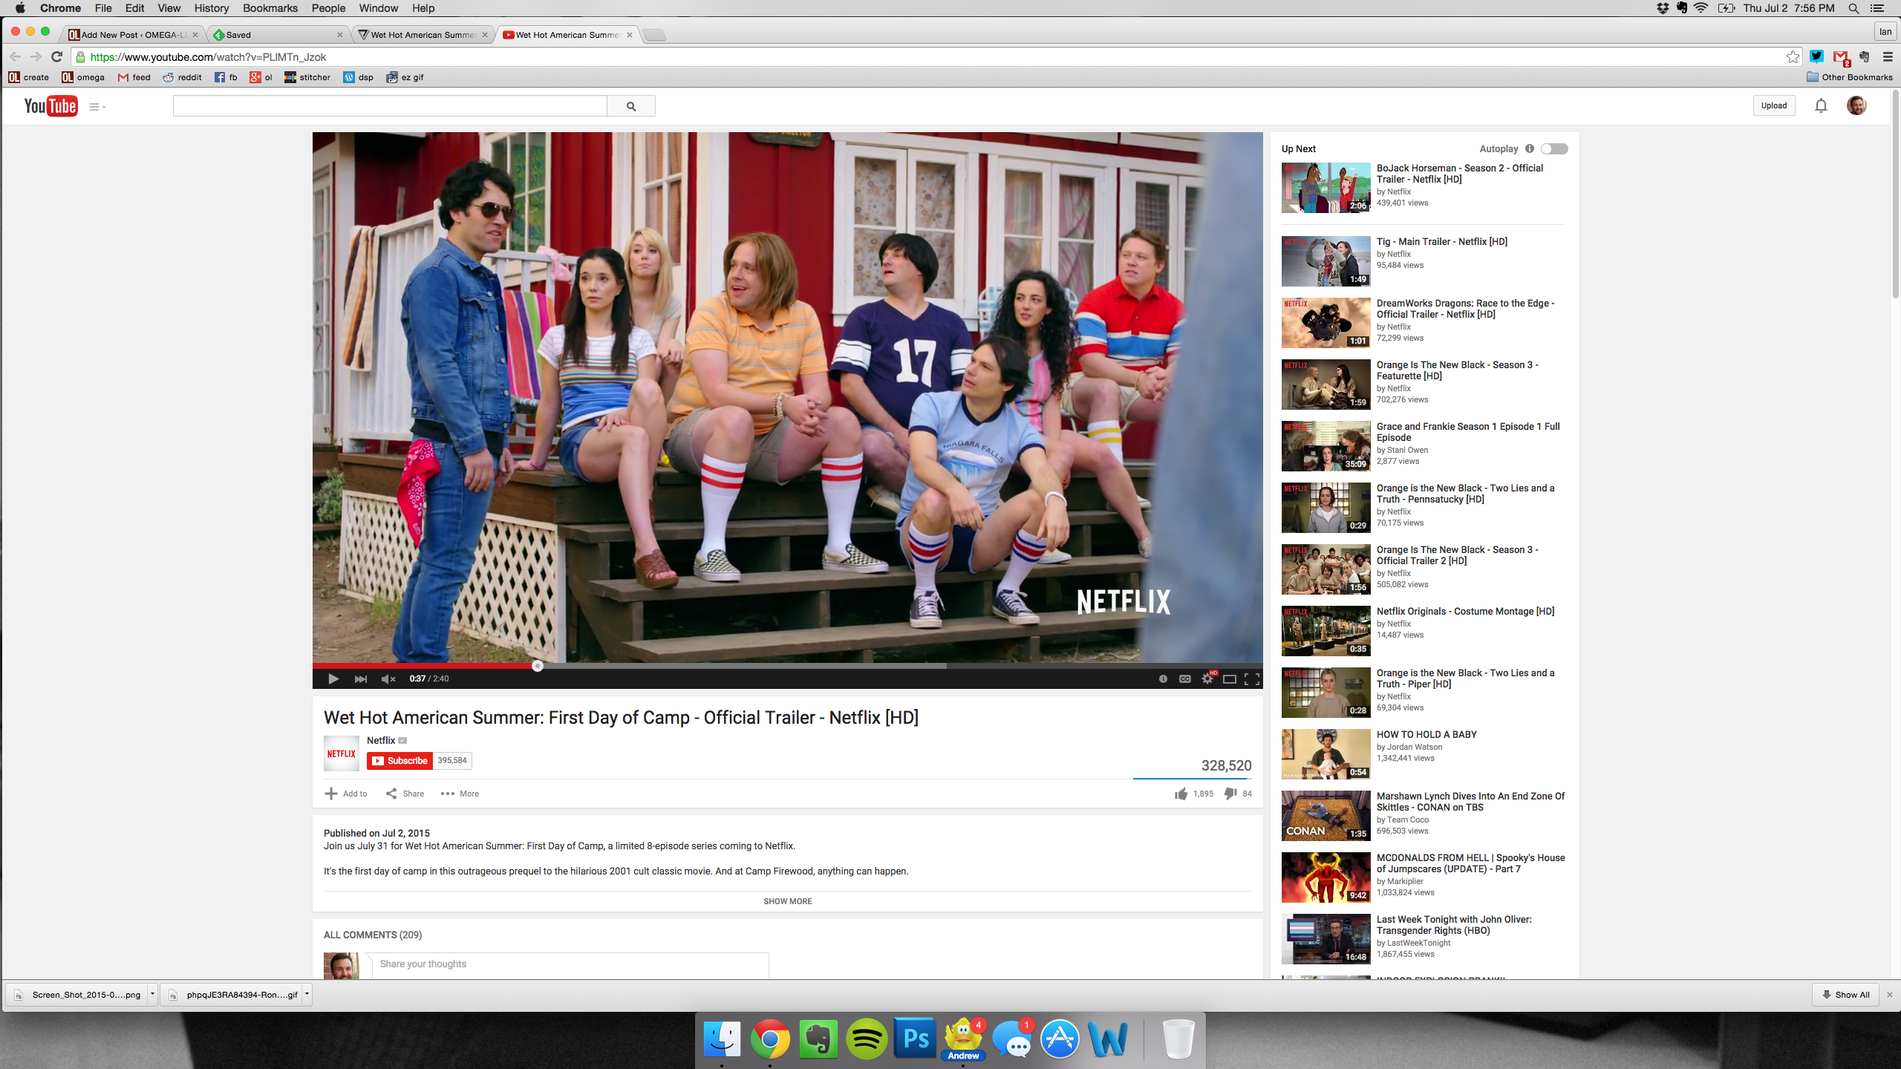Close the downloads bar
Screen dimensions: 1901x1069
pyautogui.click(x=1890, y=994)
